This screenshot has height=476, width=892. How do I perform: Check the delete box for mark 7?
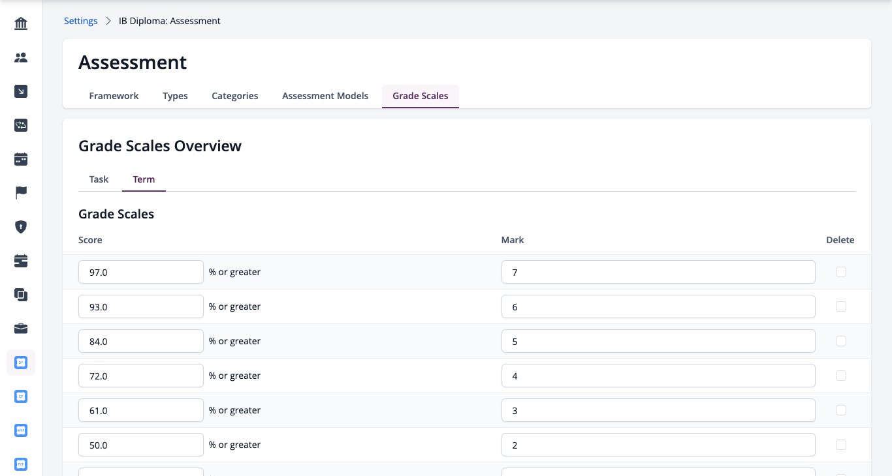pyautogui.click(x=841, y=272)
